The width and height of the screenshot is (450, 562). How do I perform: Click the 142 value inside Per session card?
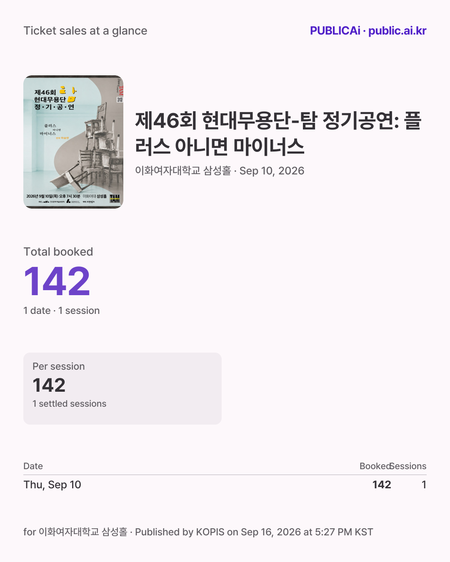click(x=49, y=385)
